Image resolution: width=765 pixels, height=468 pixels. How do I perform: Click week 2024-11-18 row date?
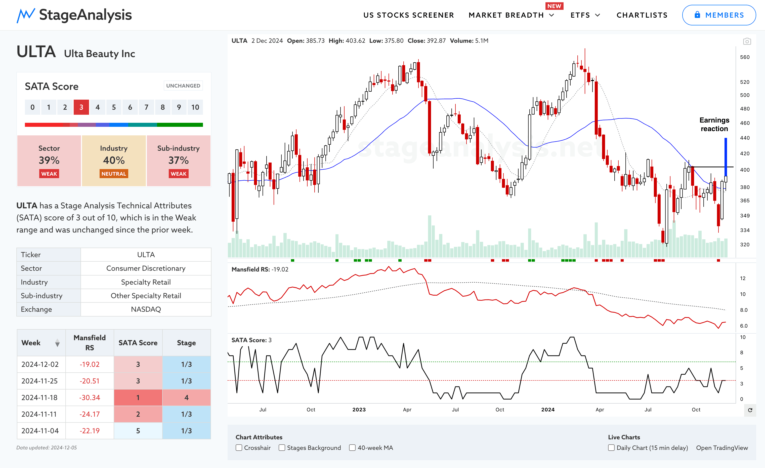pyautogui.click(x=39, y=398)
